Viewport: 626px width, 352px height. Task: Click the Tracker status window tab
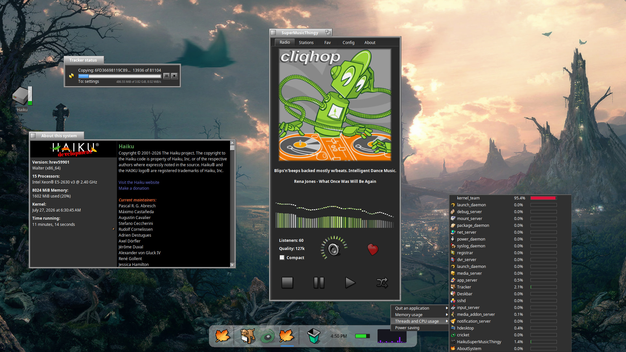click(84, 60)
